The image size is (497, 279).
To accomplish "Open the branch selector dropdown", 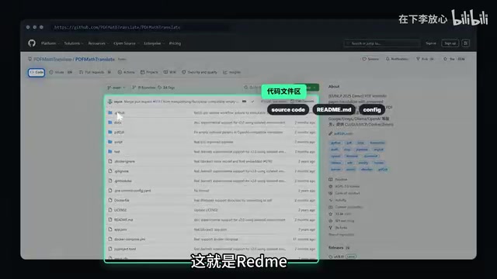I will pyautogui.click(x=116, y=88).
